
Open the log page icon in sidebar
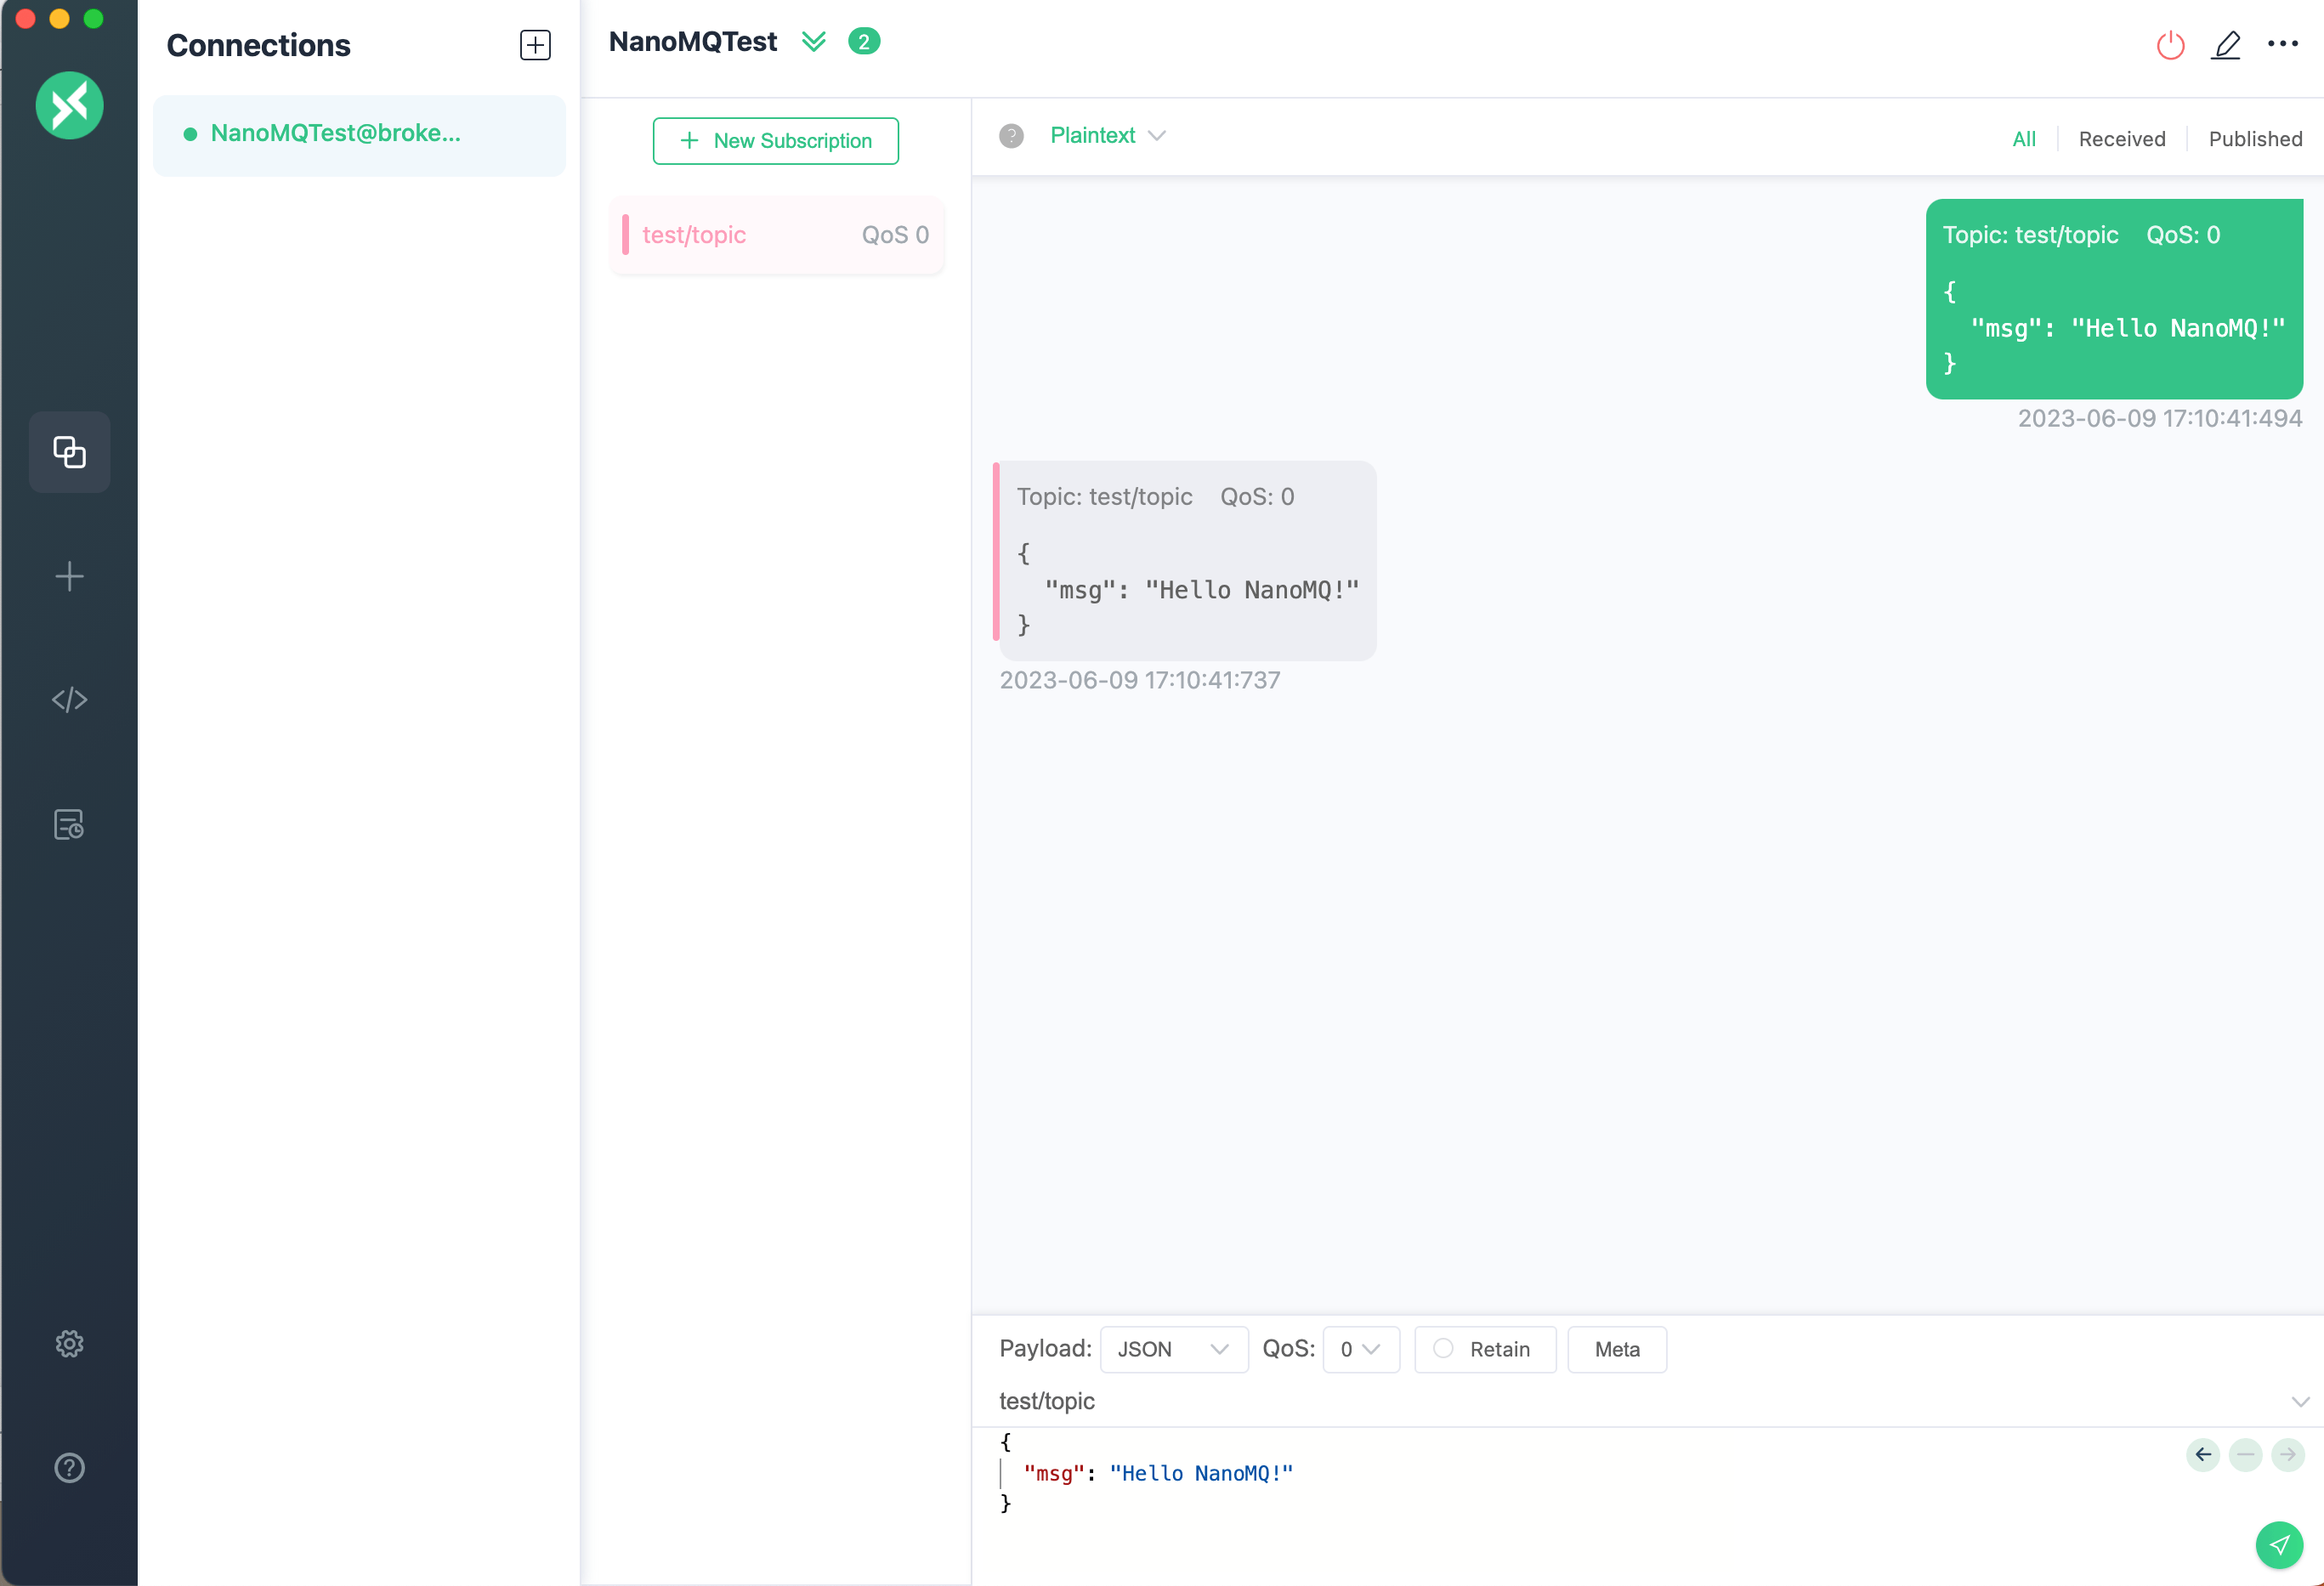69,824
